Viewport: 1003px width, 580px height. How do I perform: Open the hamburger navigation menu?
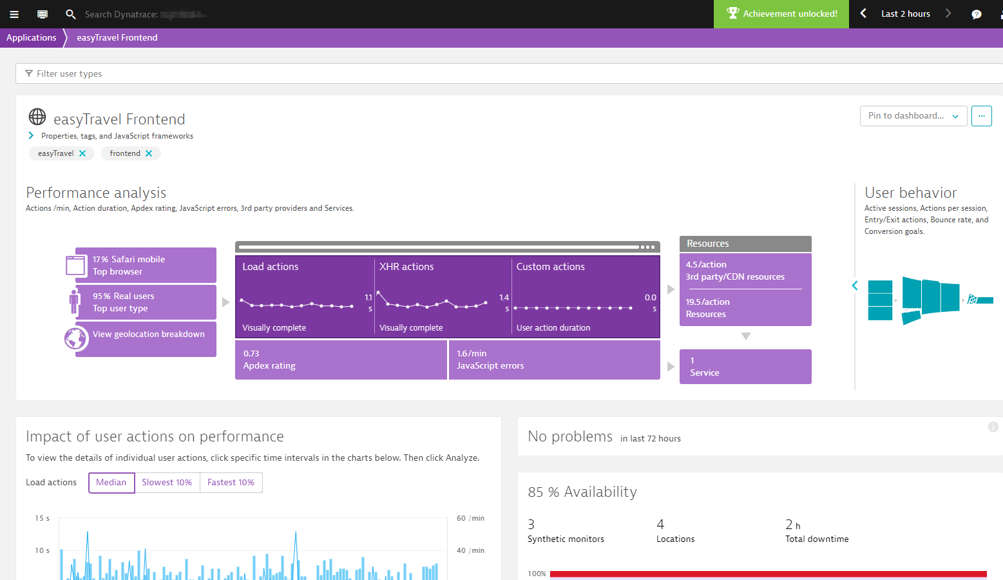14,14
